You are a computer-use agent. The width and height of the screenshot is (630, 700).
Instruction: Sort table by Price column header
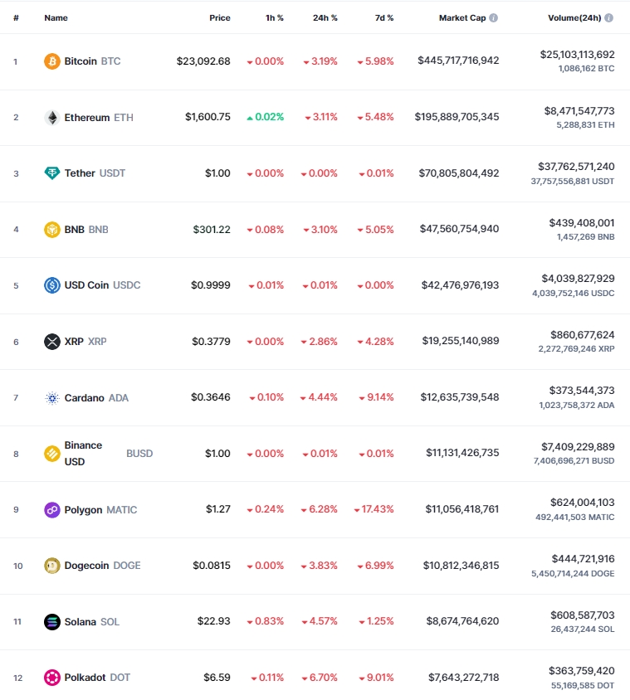(220, 18)
